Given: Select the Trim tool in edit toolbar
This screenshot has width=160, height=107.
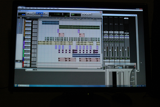Looking at the screenshot, I should pyautogui.click(x=37, y=13).
